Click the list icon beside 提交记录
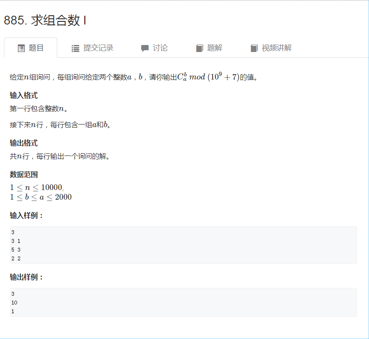Image resolution: width=369 pixels, height=339 pixels. click(75, 48)
